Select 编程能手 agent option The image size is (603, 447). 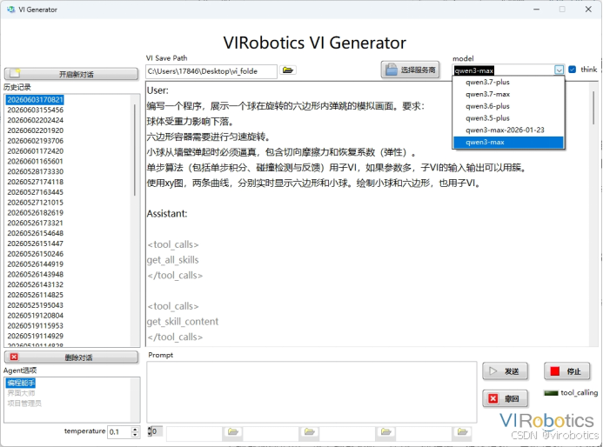click(21, 383)
